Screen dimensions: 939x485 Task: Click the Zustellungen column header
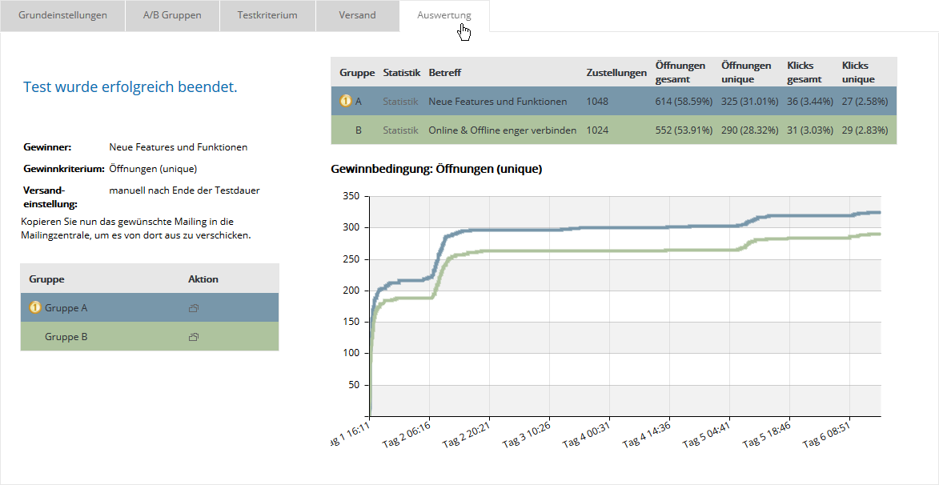click(x=616, y=73)
